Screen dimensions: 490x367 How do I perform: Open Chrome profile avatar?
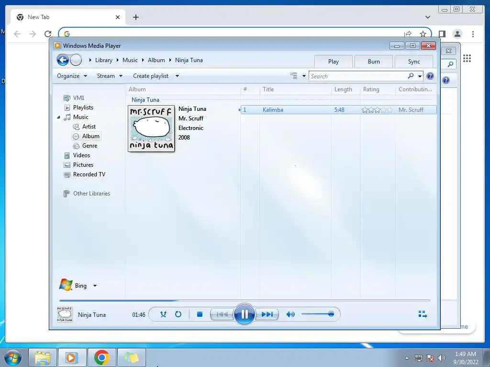click(x=457, y=34)
